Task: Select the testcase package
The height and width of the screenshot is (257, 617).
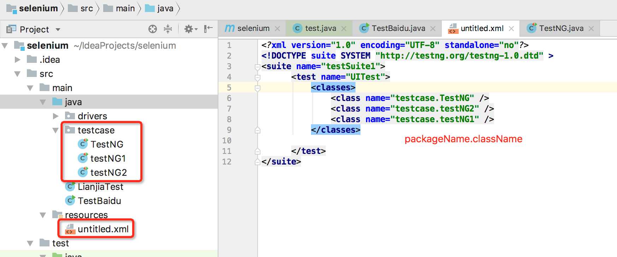Action: [96, 130]
